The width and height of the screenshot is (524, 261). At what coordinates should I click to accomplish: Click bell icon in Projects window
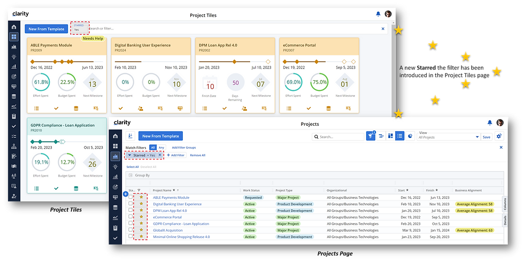pos(490,122)
